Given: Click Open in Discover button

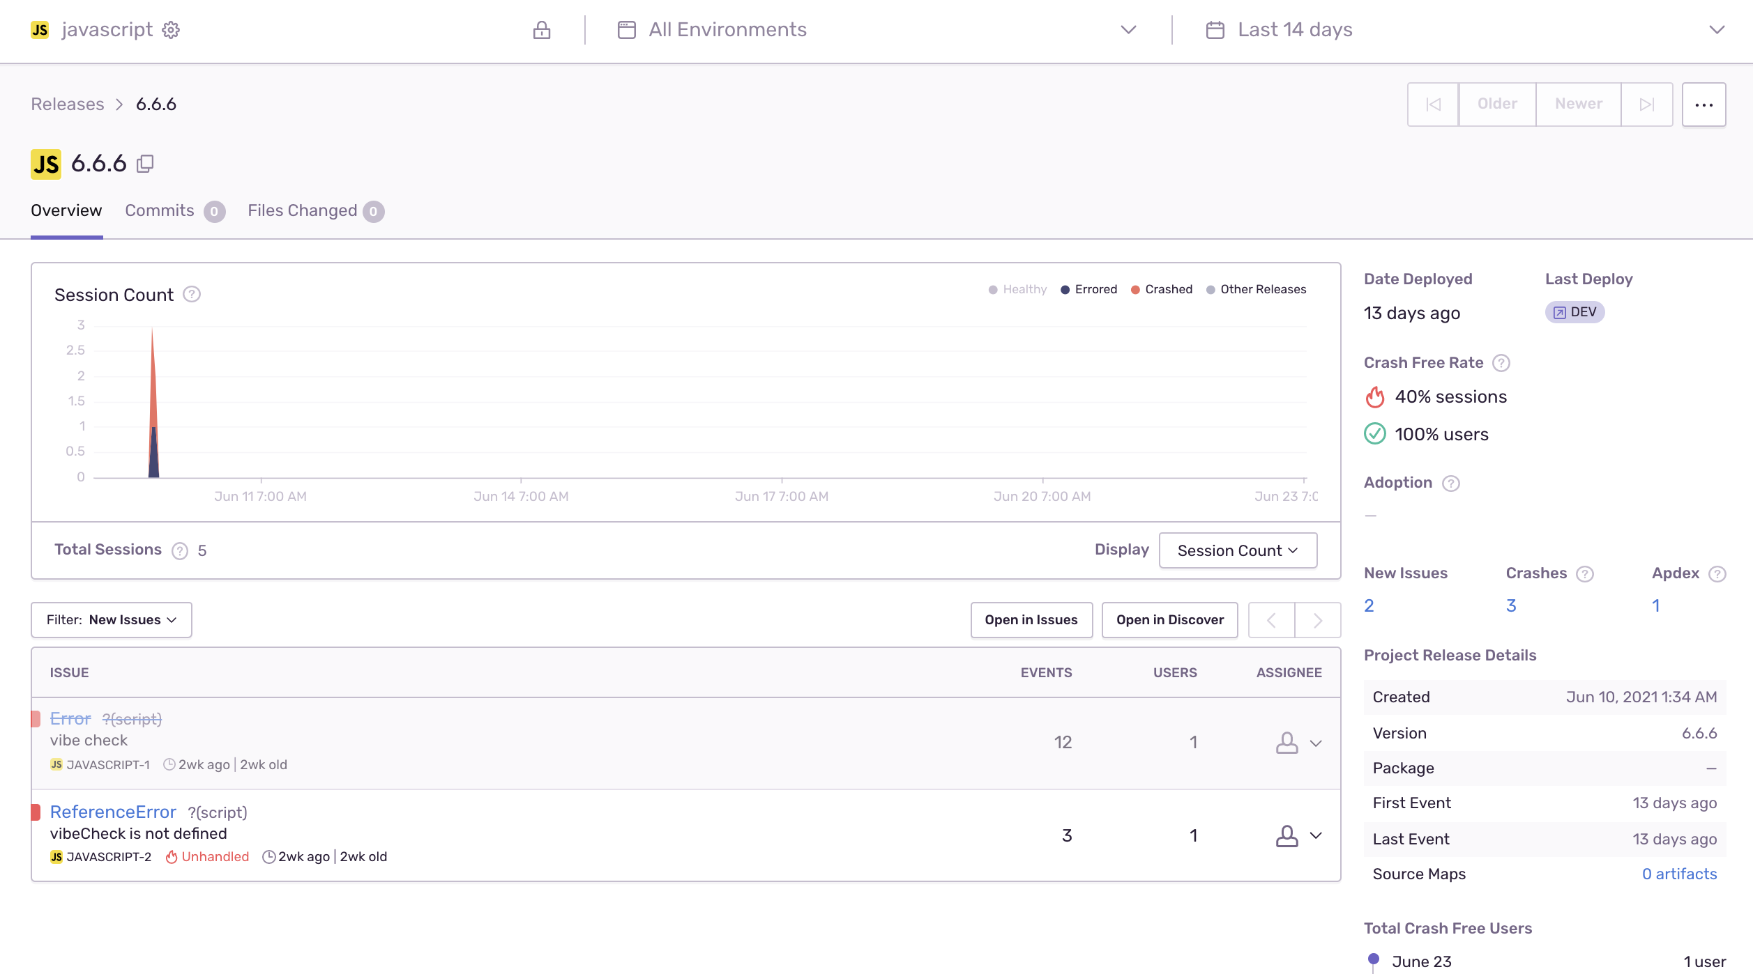Looking at the screenshot, I should click(1169, 620).
